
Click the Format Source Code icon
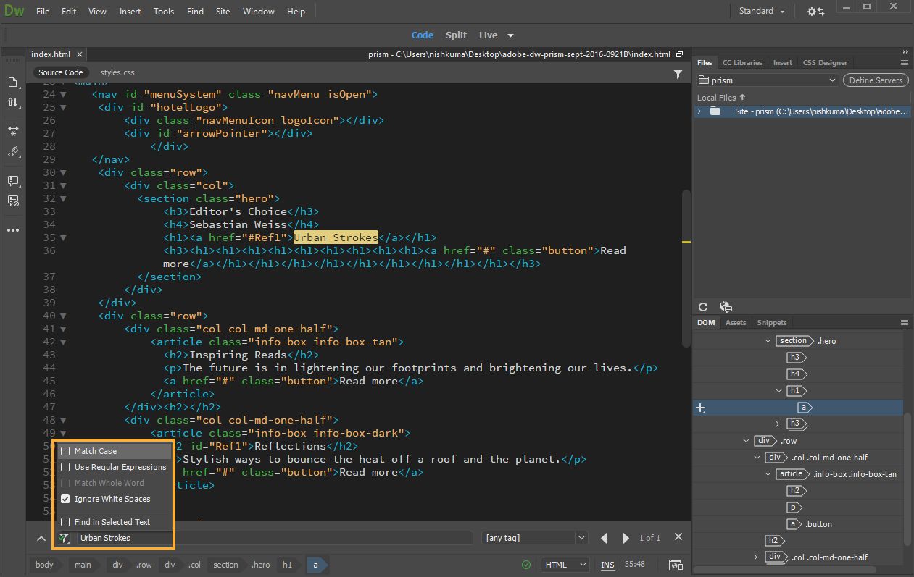(x=13, y=152)
